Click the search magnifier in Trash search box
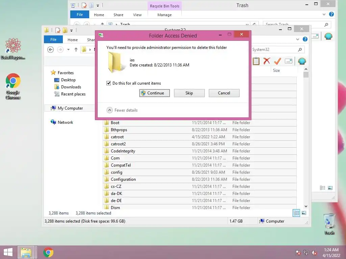This screenshot has height=259, width=346. (326, 24)
